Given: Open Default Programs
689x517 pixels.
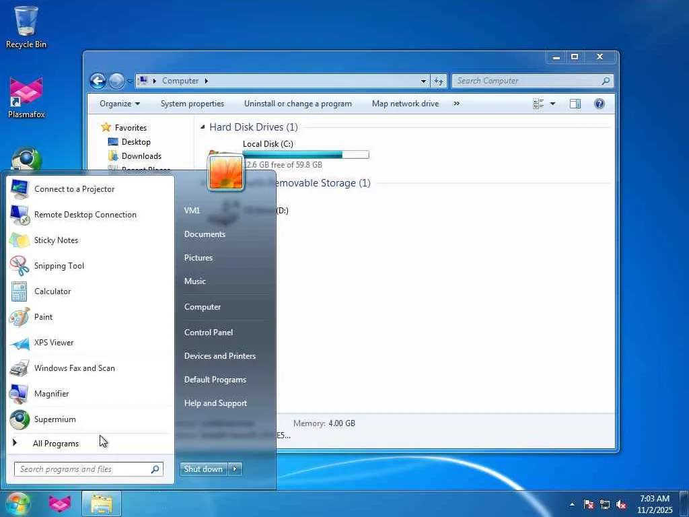Looking at the screenshot, I should pyautogui.click(x=215, y=380).
